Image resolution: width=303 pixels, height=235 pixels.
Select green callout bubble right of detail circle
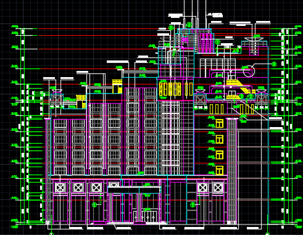click(274, 64)
